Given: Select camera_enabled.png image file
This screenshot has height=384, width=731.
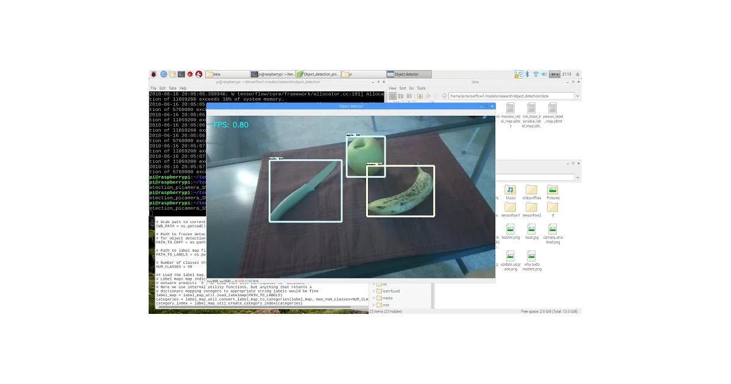Looking at the screenshot, I should (553, 233).
